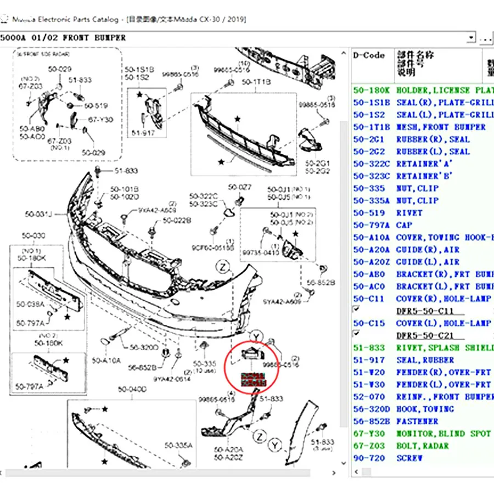Select row 50-335 NUT, CLIP
The width and height of the screenshot is (494, 494).
(x=423, y=188)
